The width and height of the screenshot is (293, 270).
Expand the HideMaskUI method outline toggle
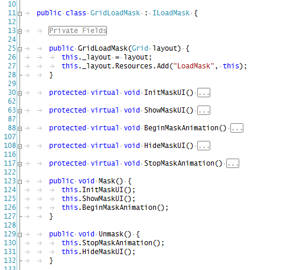tap(19, 146)
